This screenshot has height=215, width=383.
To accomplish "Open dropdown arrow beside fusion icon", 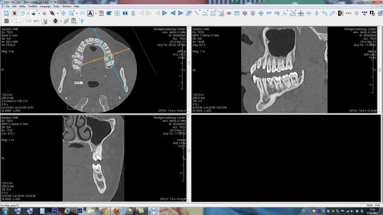I will coord(61,21).
